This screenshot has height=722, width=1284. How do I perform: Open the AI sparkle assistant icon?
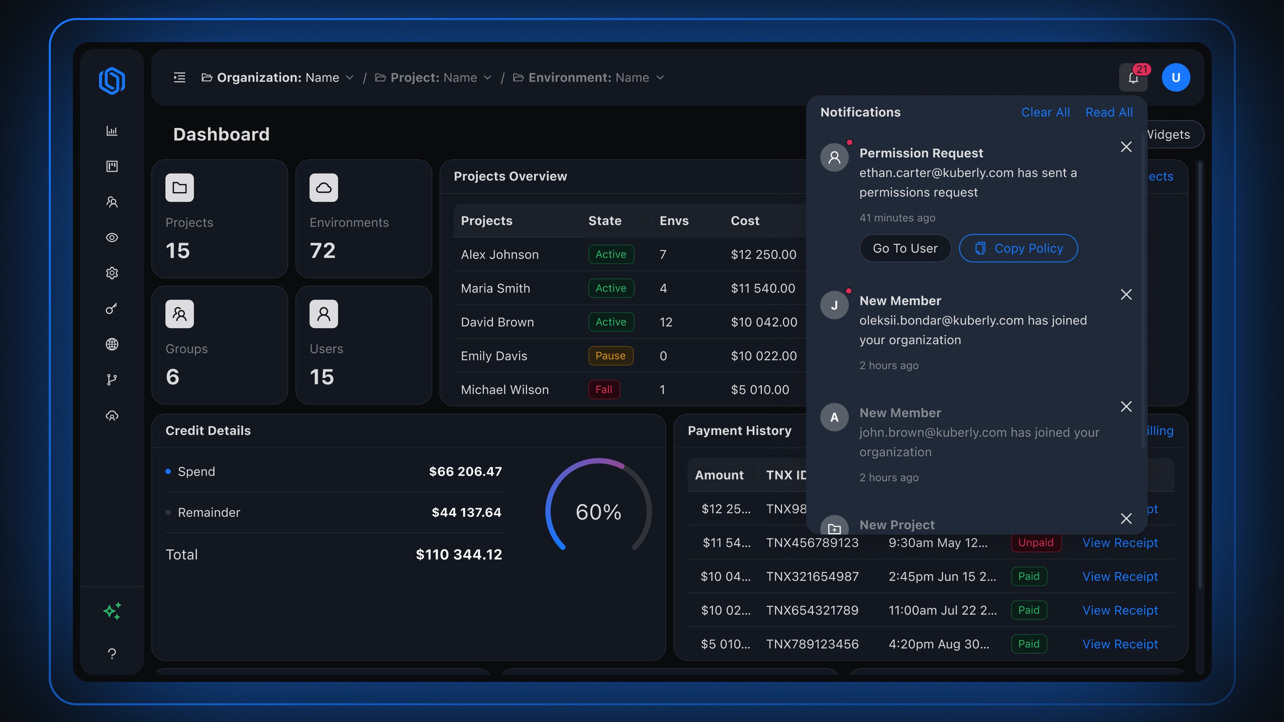[x=112, y=611]
